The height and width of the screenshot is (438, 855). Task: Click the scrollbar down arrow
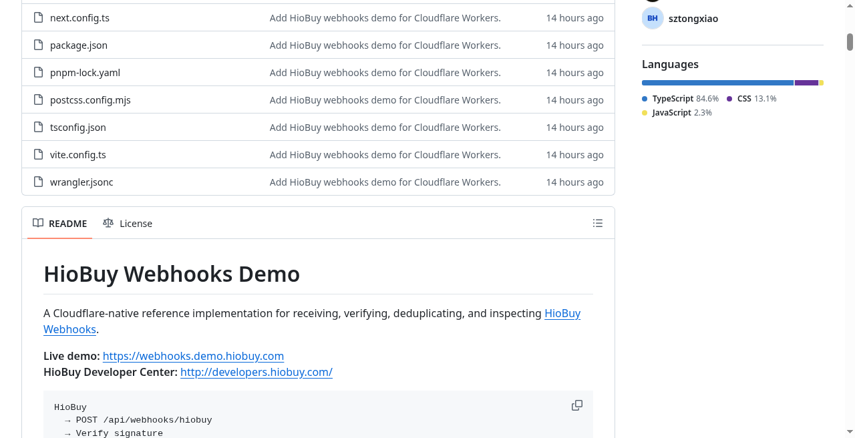pyautogui.click(x=850, y=432)
